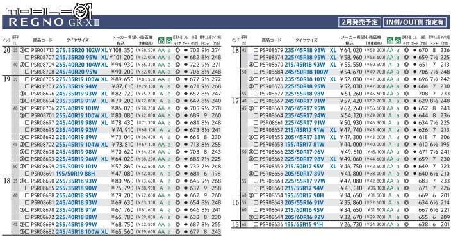Select tire size 225/55R18 98V
This screenshot has width=451, height=237.
[x=304, y=94]
